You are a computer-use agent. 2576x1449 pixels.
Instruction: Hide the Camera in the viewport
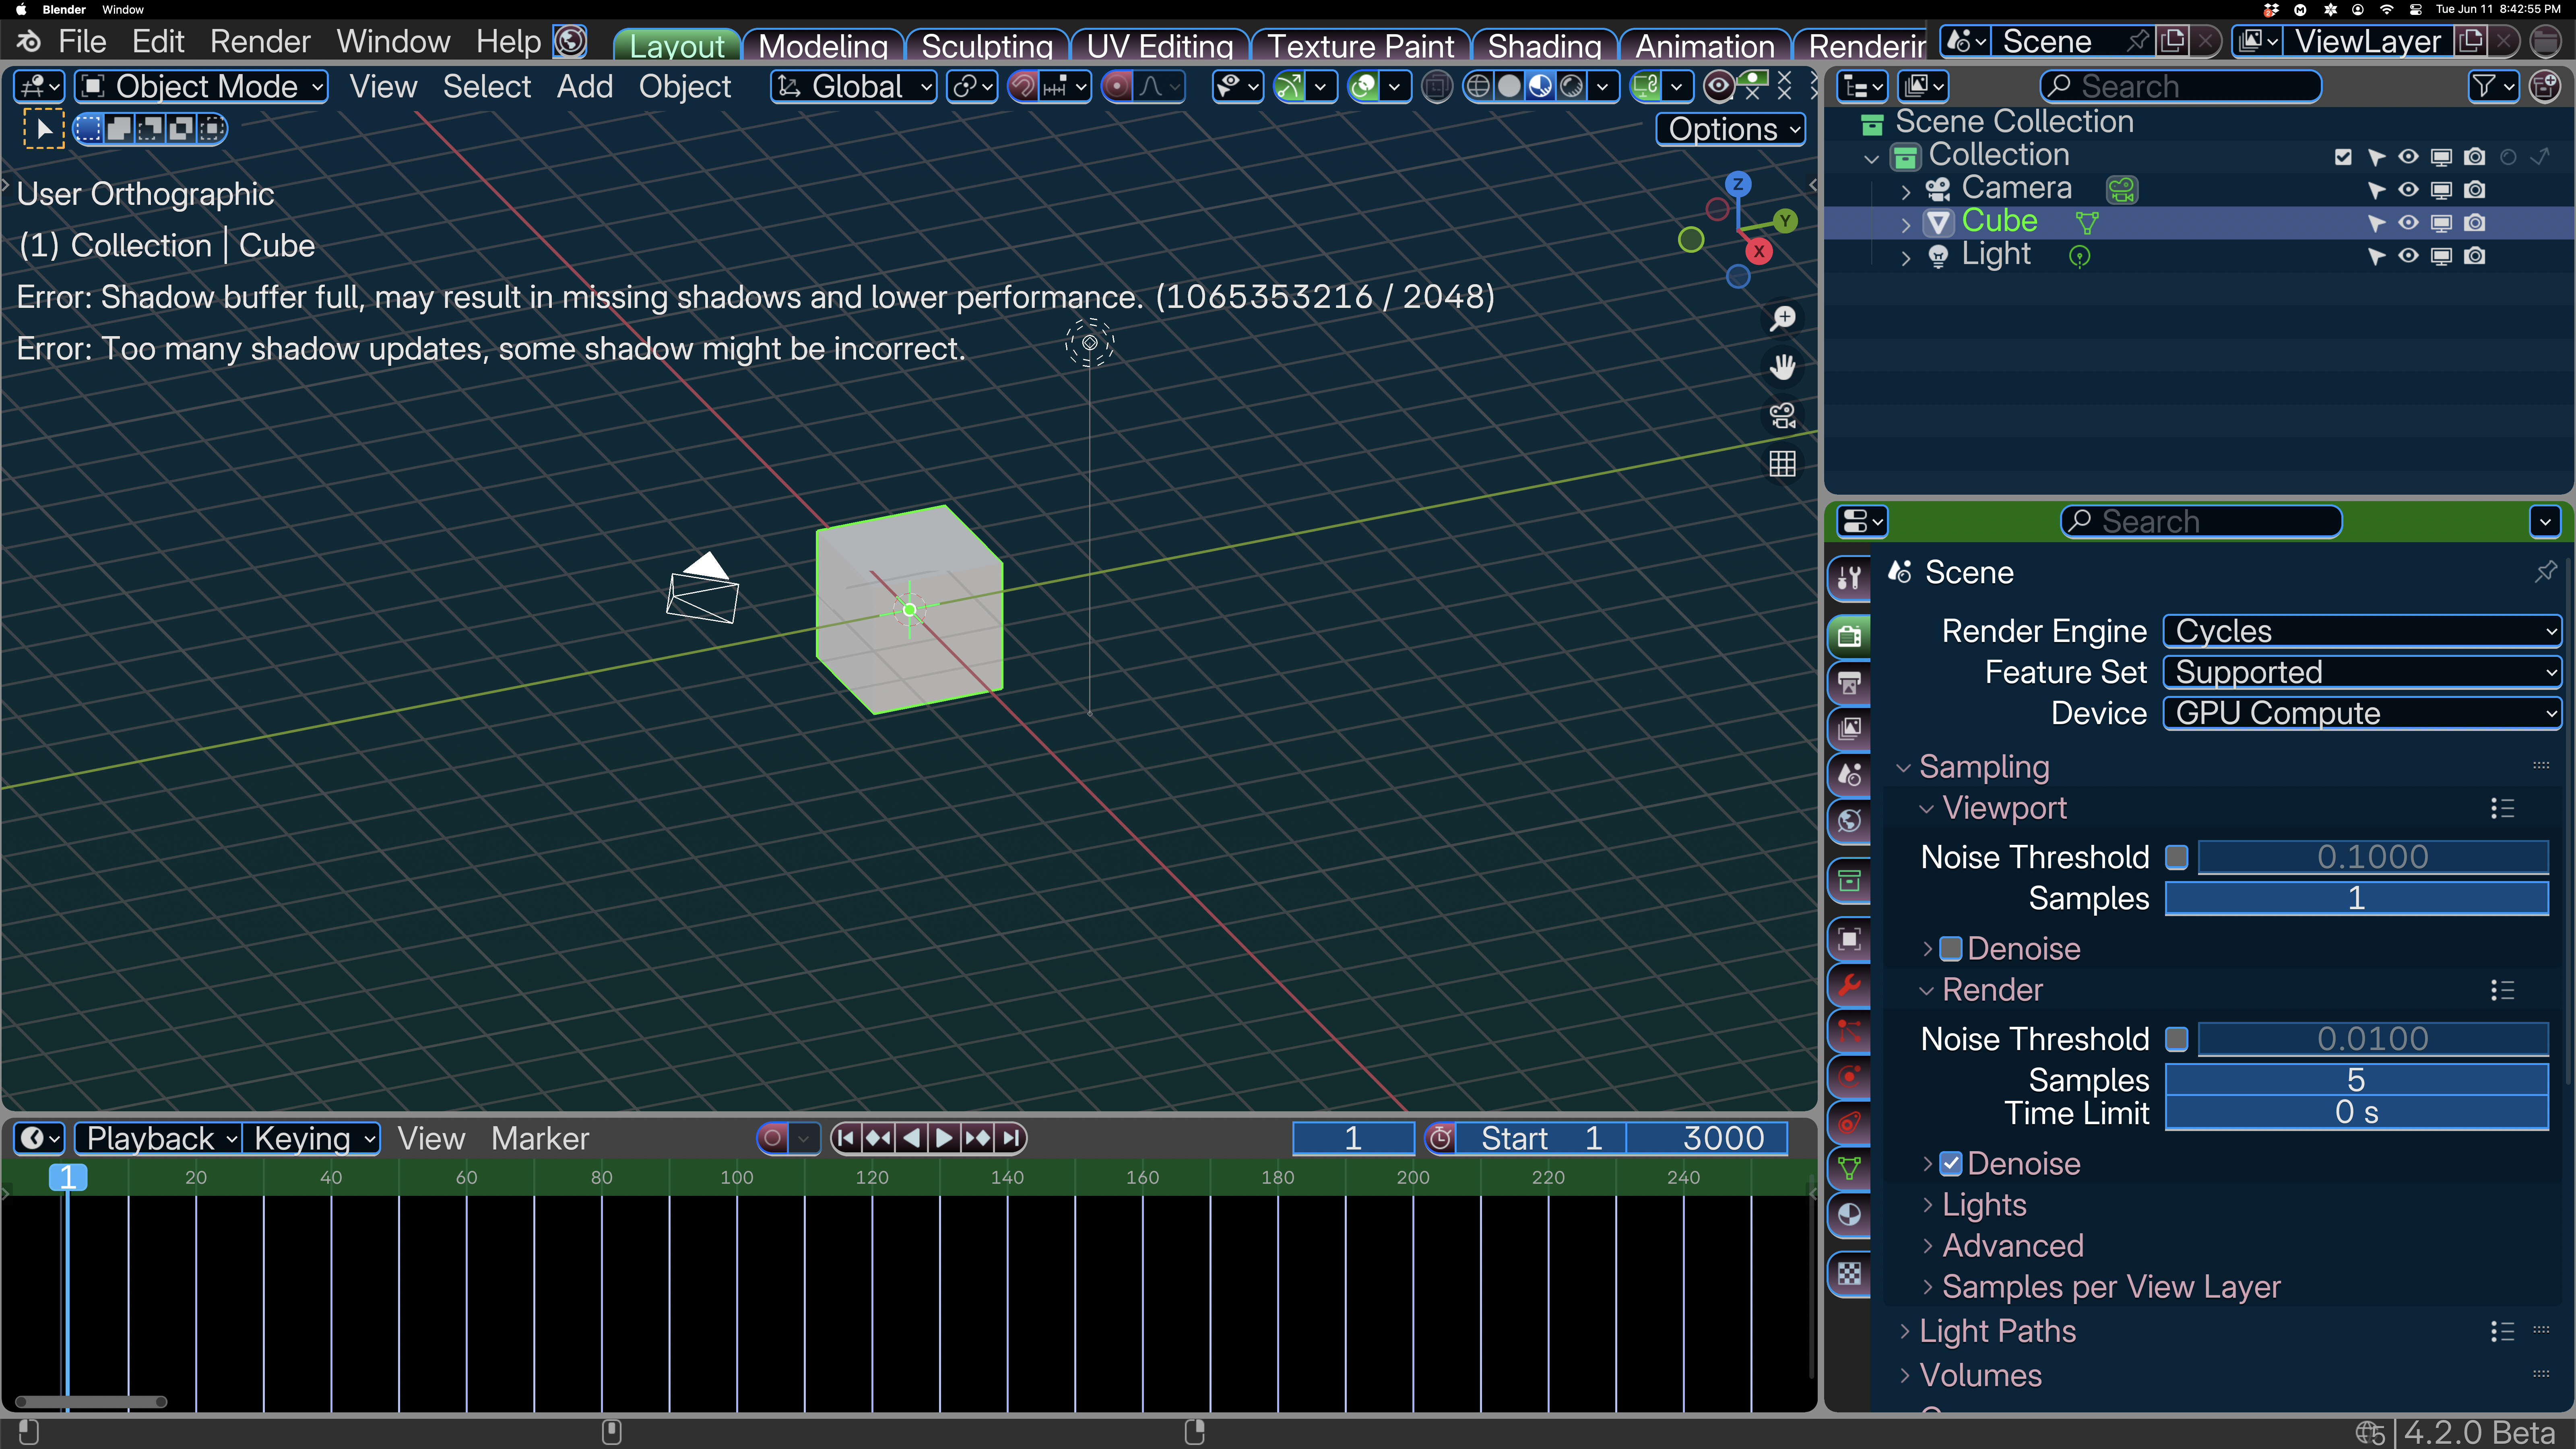2408,190
